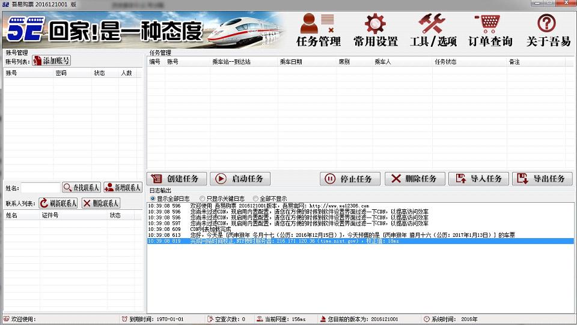Open 任务管理 from the top toolbar
This screenshot has width=577, height=325.
point(319,30)
